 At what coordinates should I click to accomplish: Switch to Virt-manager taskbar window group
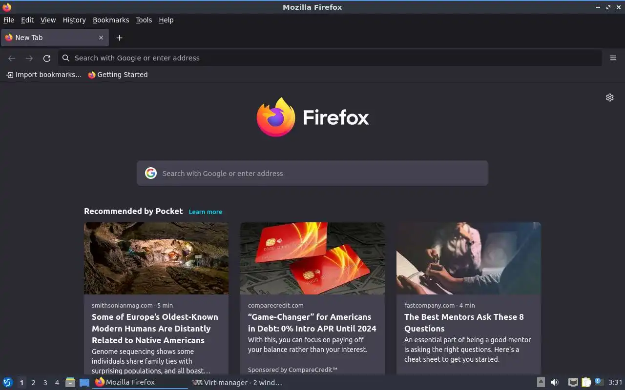237,382
